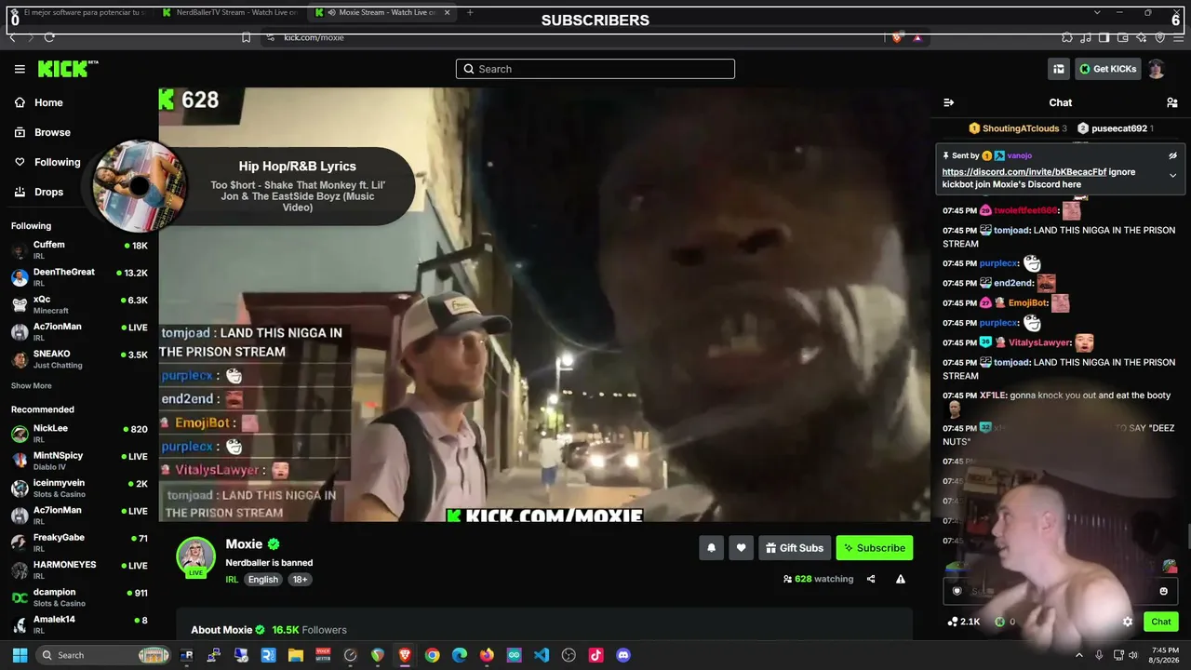Click Moxie's live avatar thumbnail
The image size is (1191, 670).
(195, 557)
